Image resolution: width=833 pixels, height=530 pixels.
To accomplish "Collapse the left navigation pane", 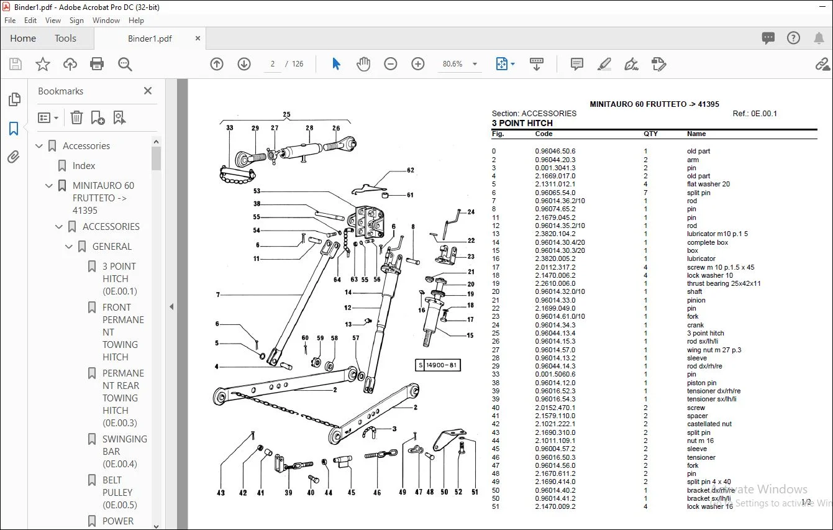I will click(x=171, y=307).
